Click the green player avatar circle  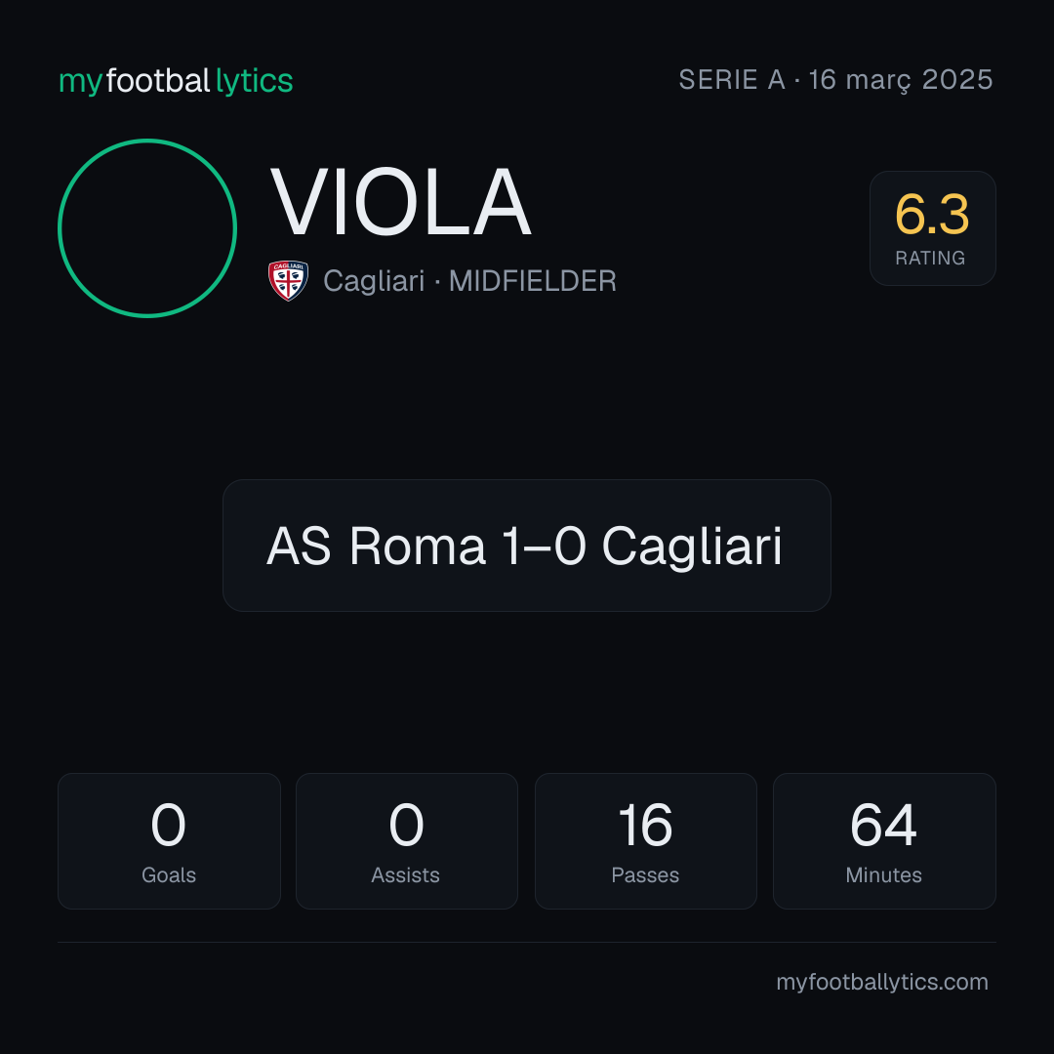tap(147, 227)
